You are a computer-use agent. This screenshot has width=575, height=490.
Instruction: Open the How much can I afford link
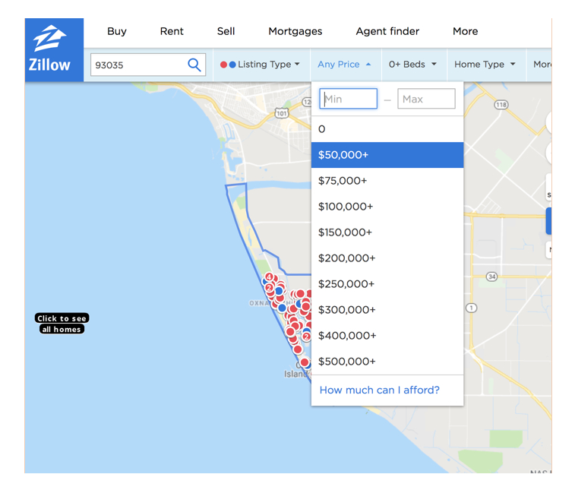click(379, 390)
